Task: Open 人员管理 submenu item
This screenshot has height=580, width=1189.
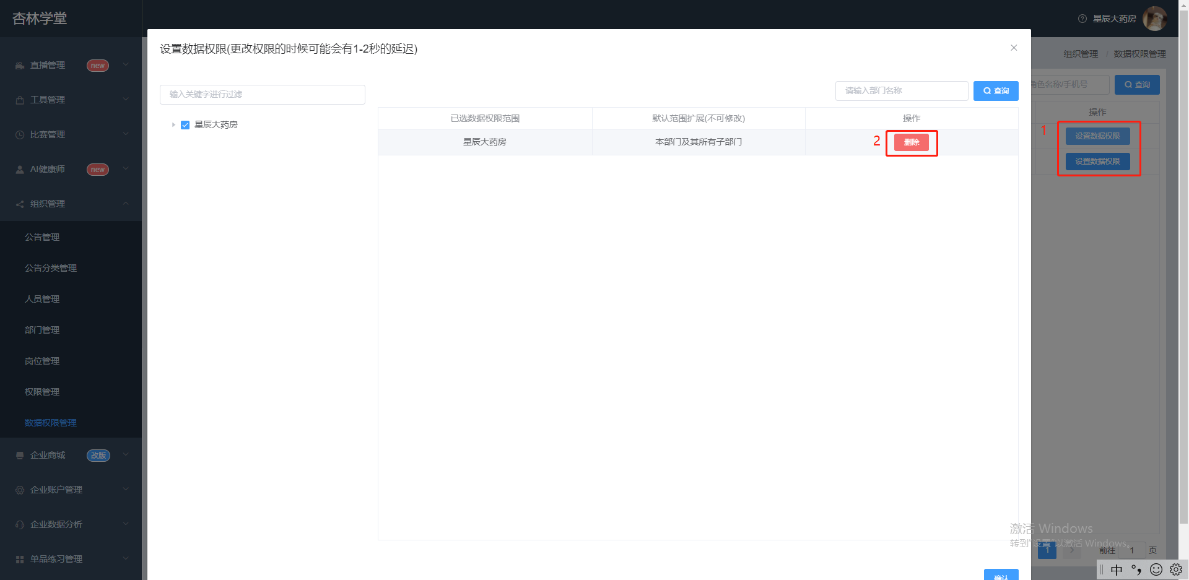Action: tap(42, 299)
